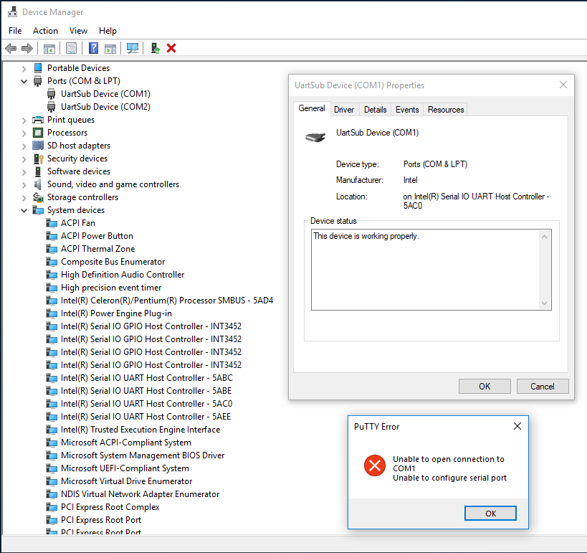
Task: Switch to the Events tab
Action: pyautogui.click(x=407, y=110)
